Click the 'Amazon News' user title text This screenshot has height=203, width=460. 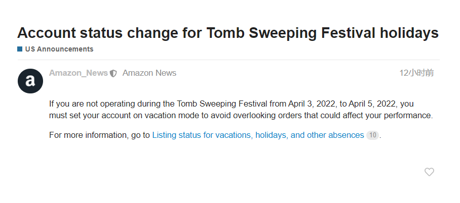[x=149, y=73]
